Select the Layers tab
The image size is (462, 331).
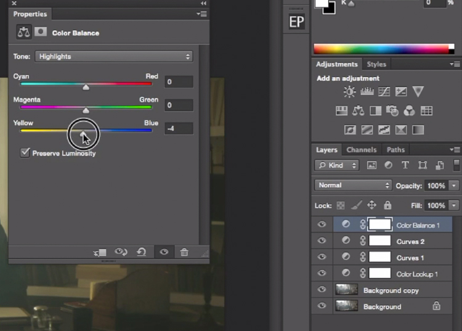click(326, 150)
